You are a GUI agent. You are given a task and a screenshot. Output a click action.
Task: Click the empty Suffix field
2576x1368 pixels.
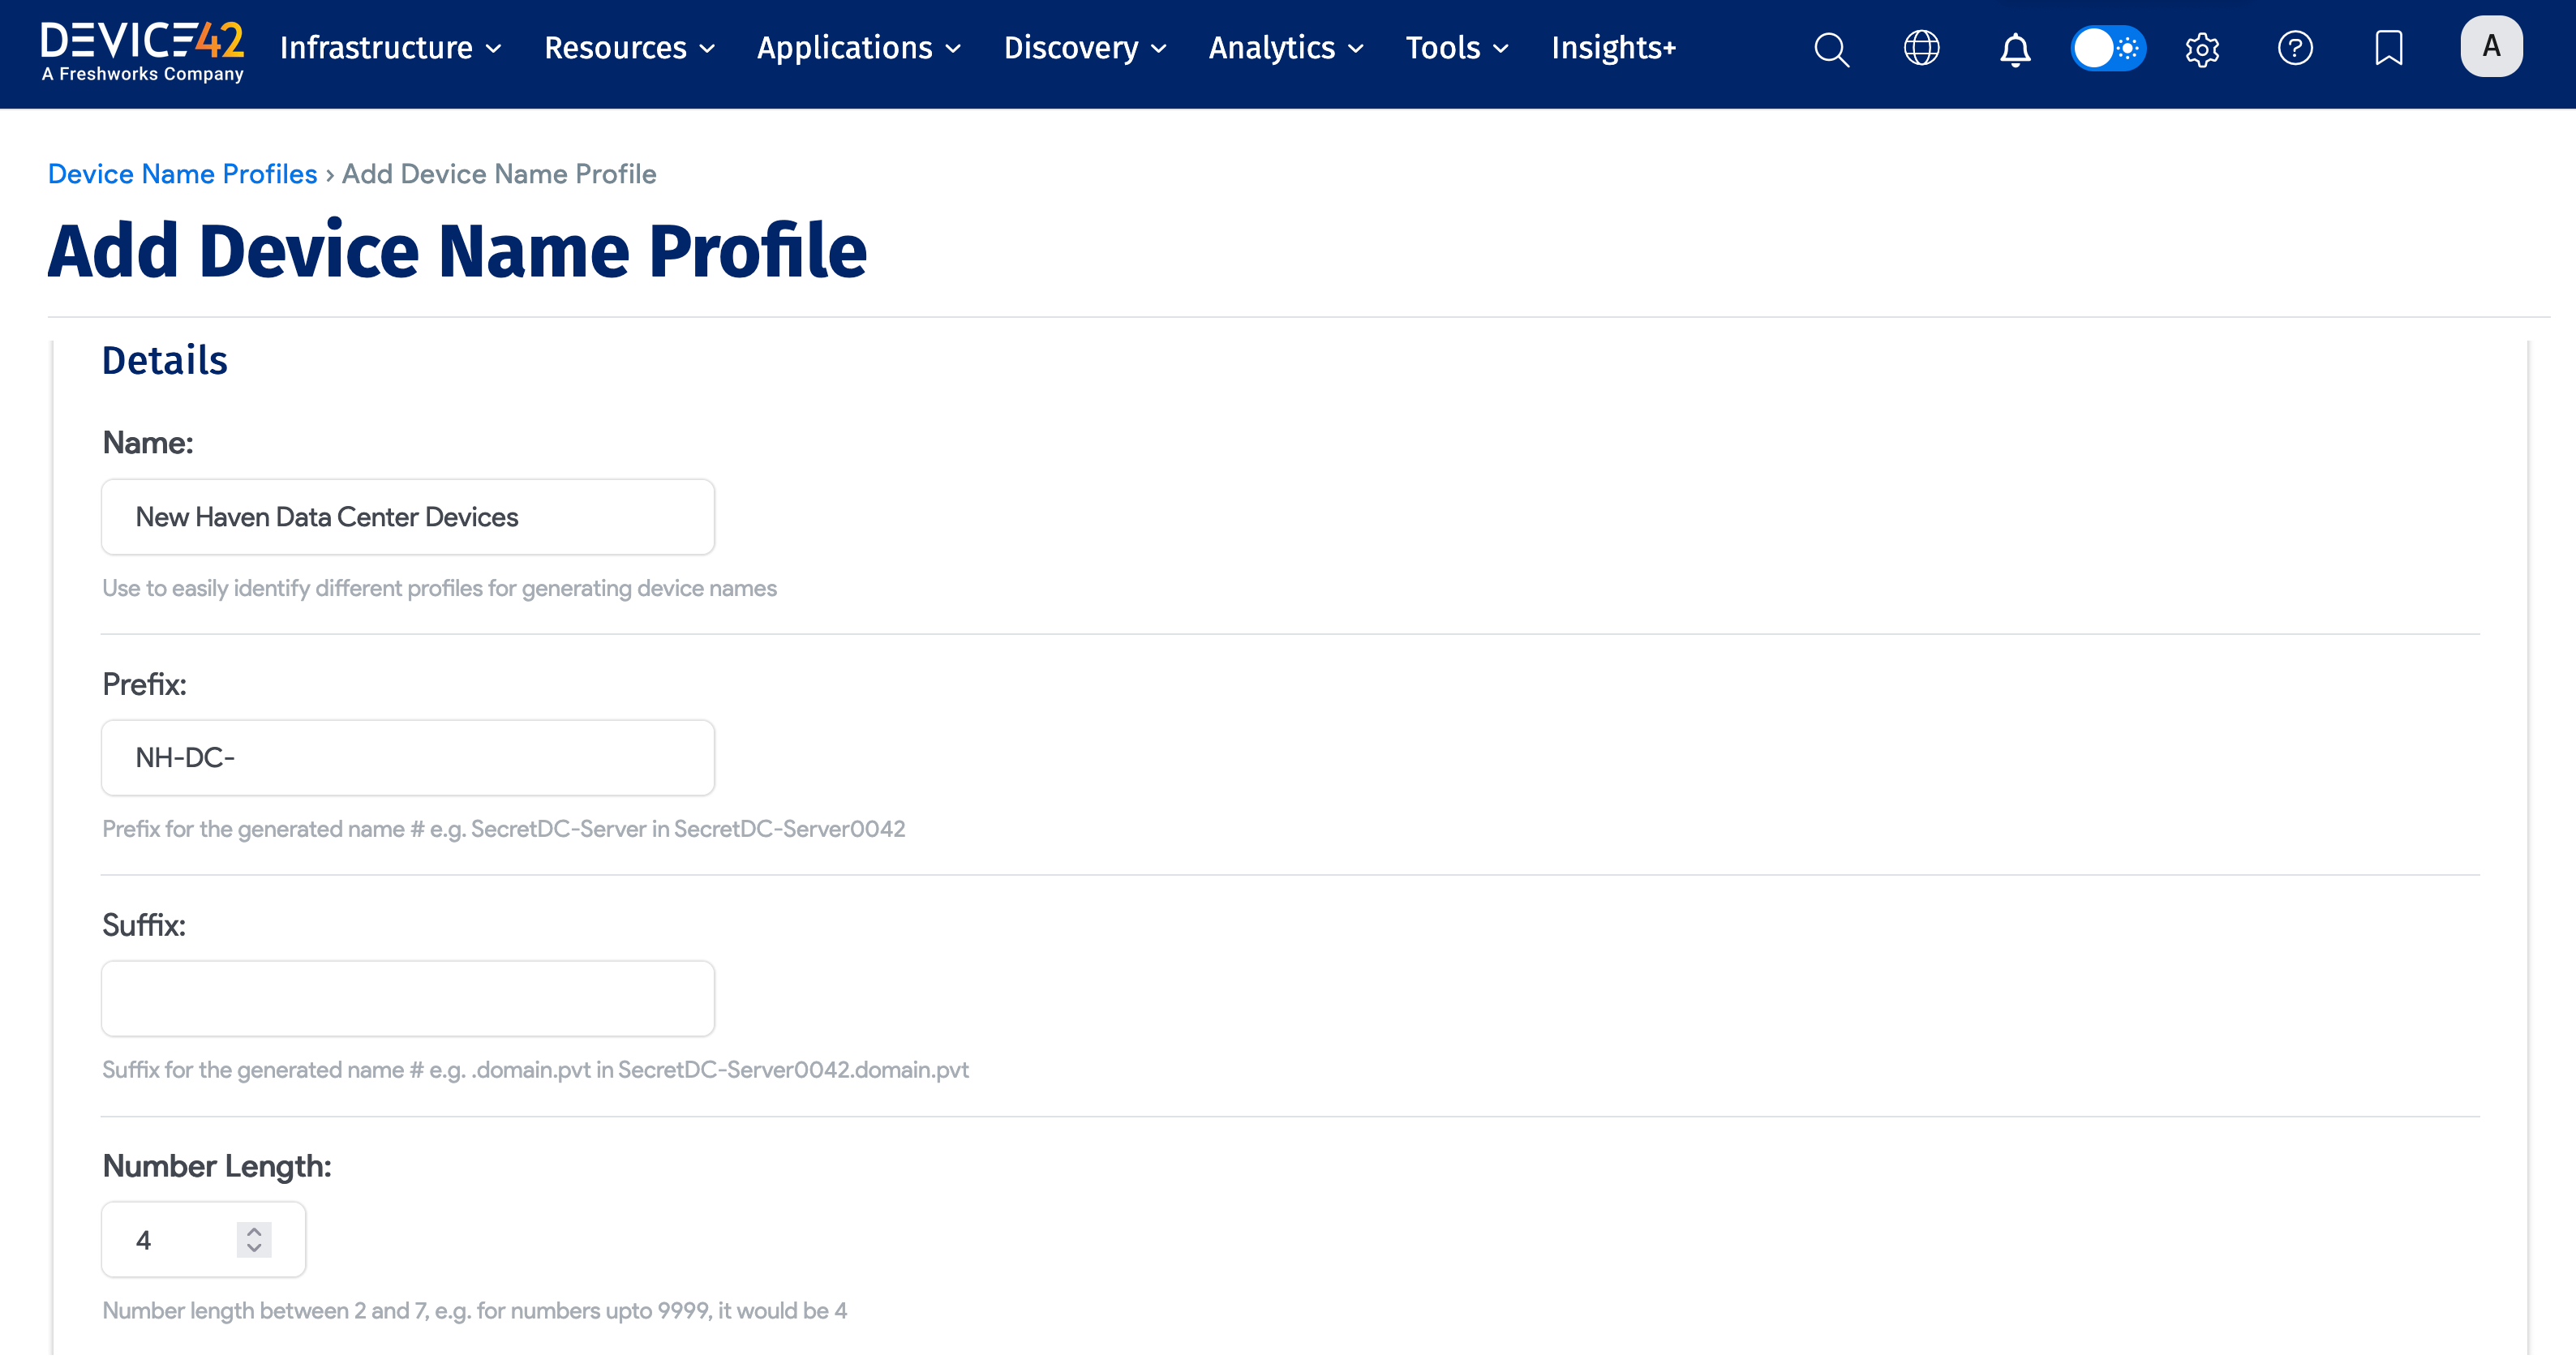pyautogui.click(x=407, y=997)
